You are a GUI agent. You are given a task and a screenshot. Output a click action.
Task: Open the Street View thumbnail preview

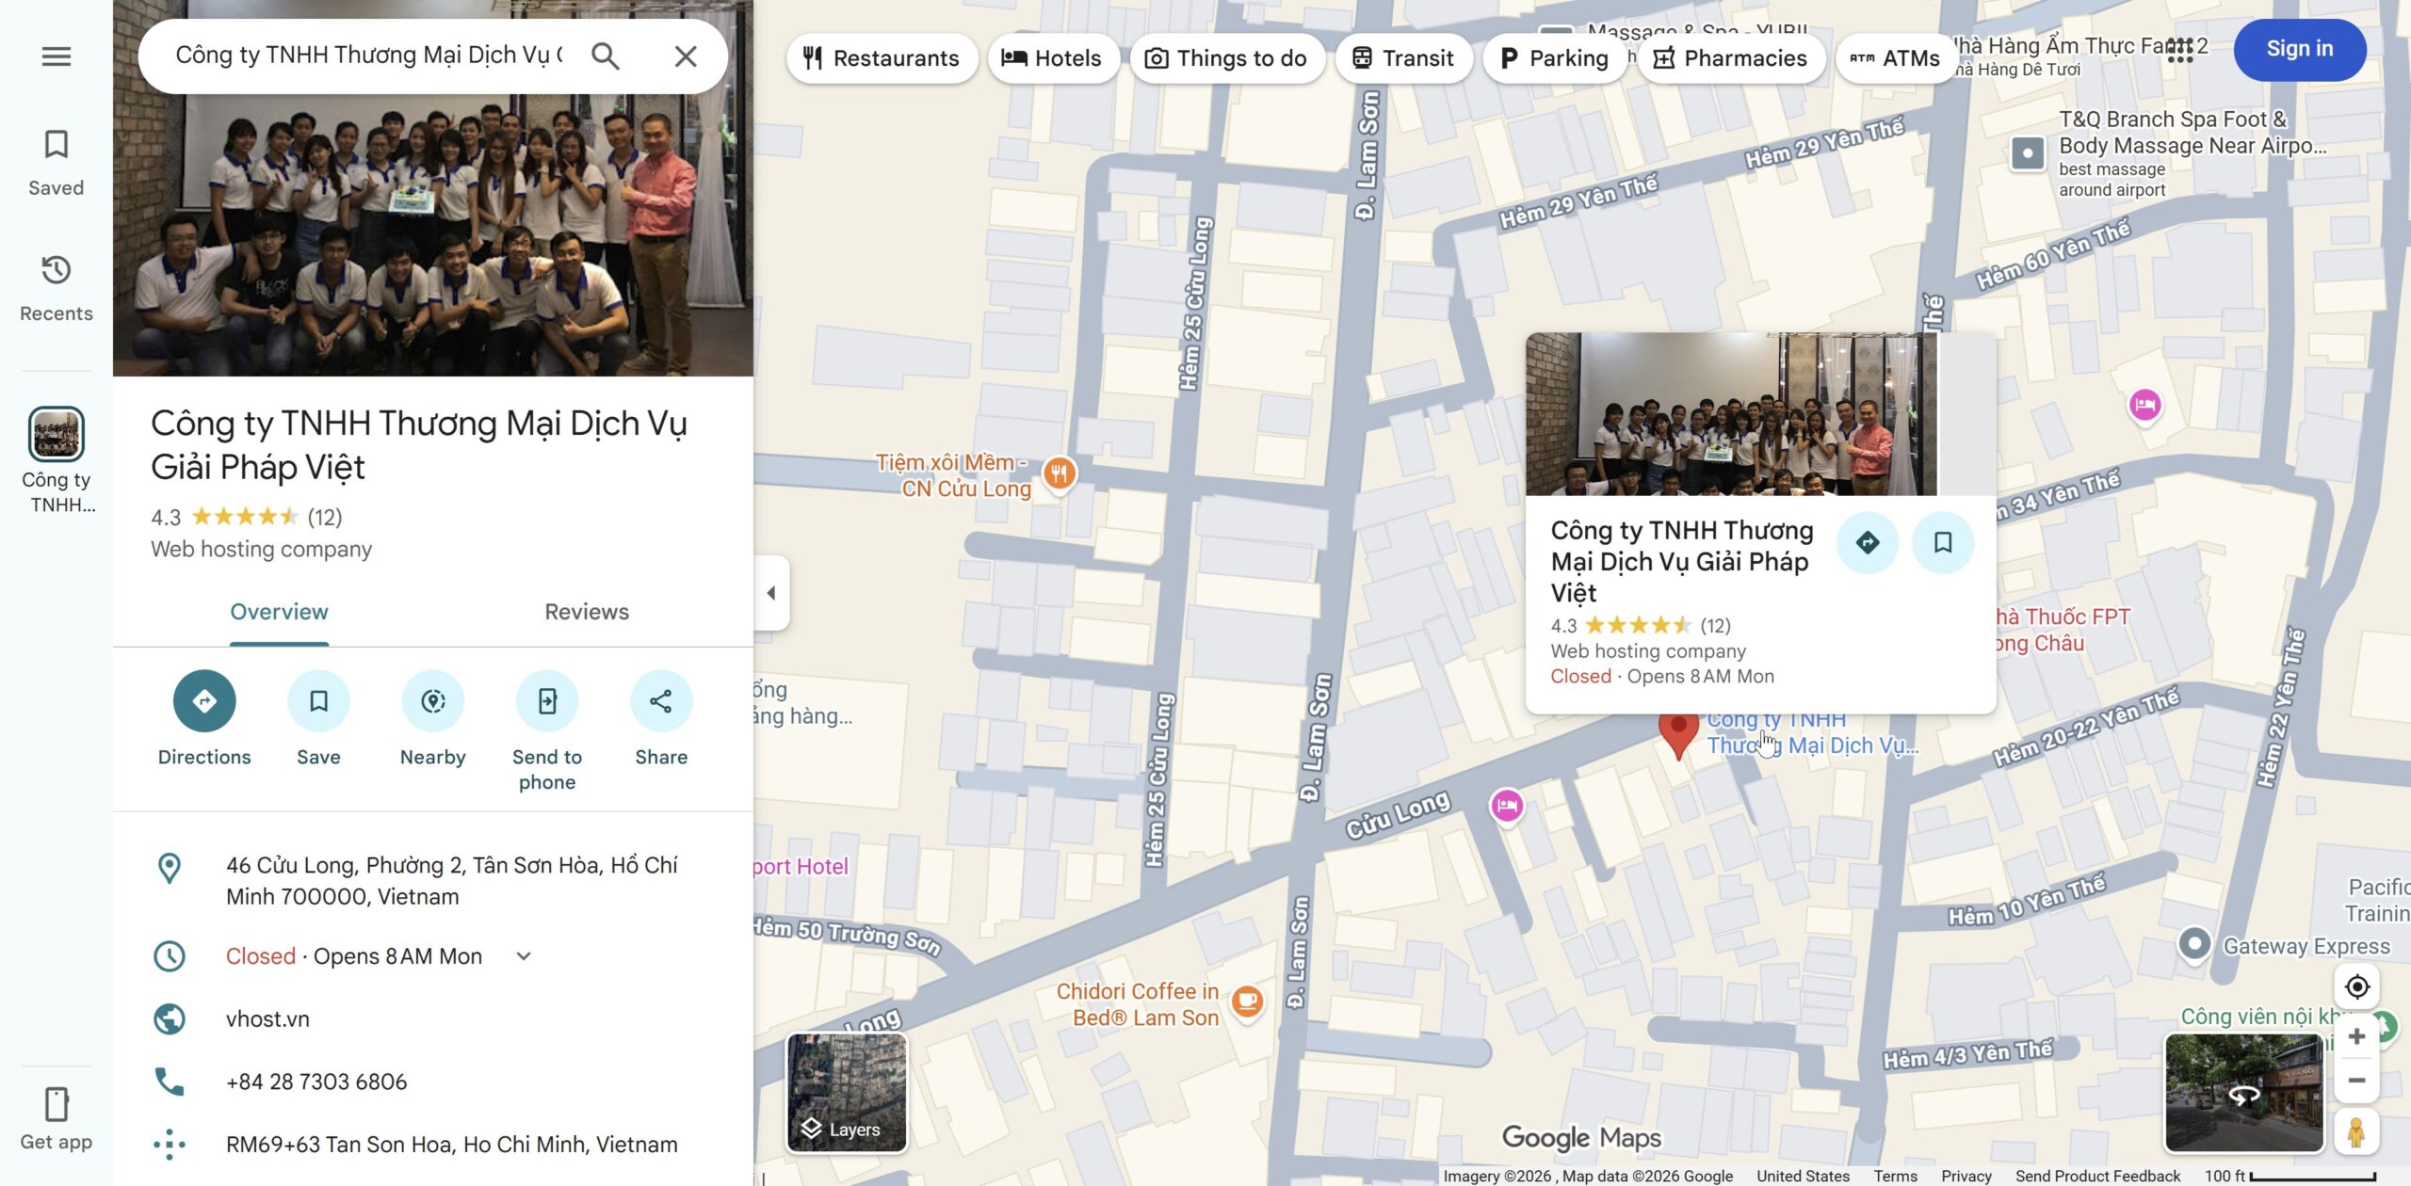click(2244, 1093)
